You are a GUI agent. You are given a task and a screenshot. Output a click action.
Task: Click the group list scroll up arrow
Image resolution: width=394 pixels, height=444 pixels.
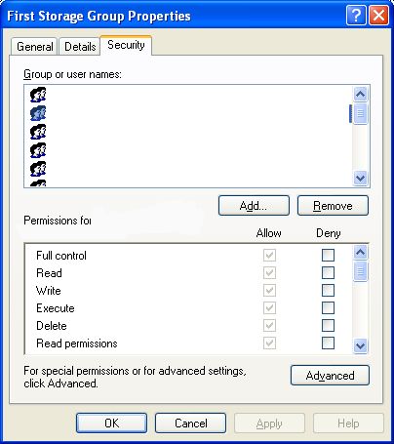tap(360, 95)
